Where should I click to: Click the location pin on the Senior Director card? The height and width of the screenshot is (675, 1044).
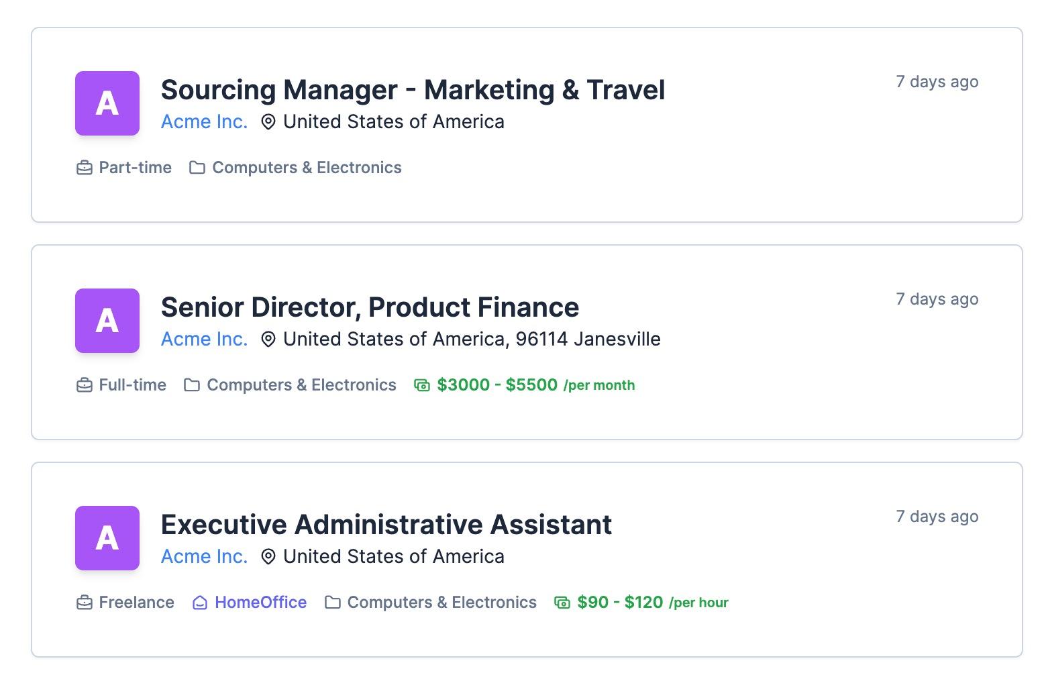(x=268, y=339)
